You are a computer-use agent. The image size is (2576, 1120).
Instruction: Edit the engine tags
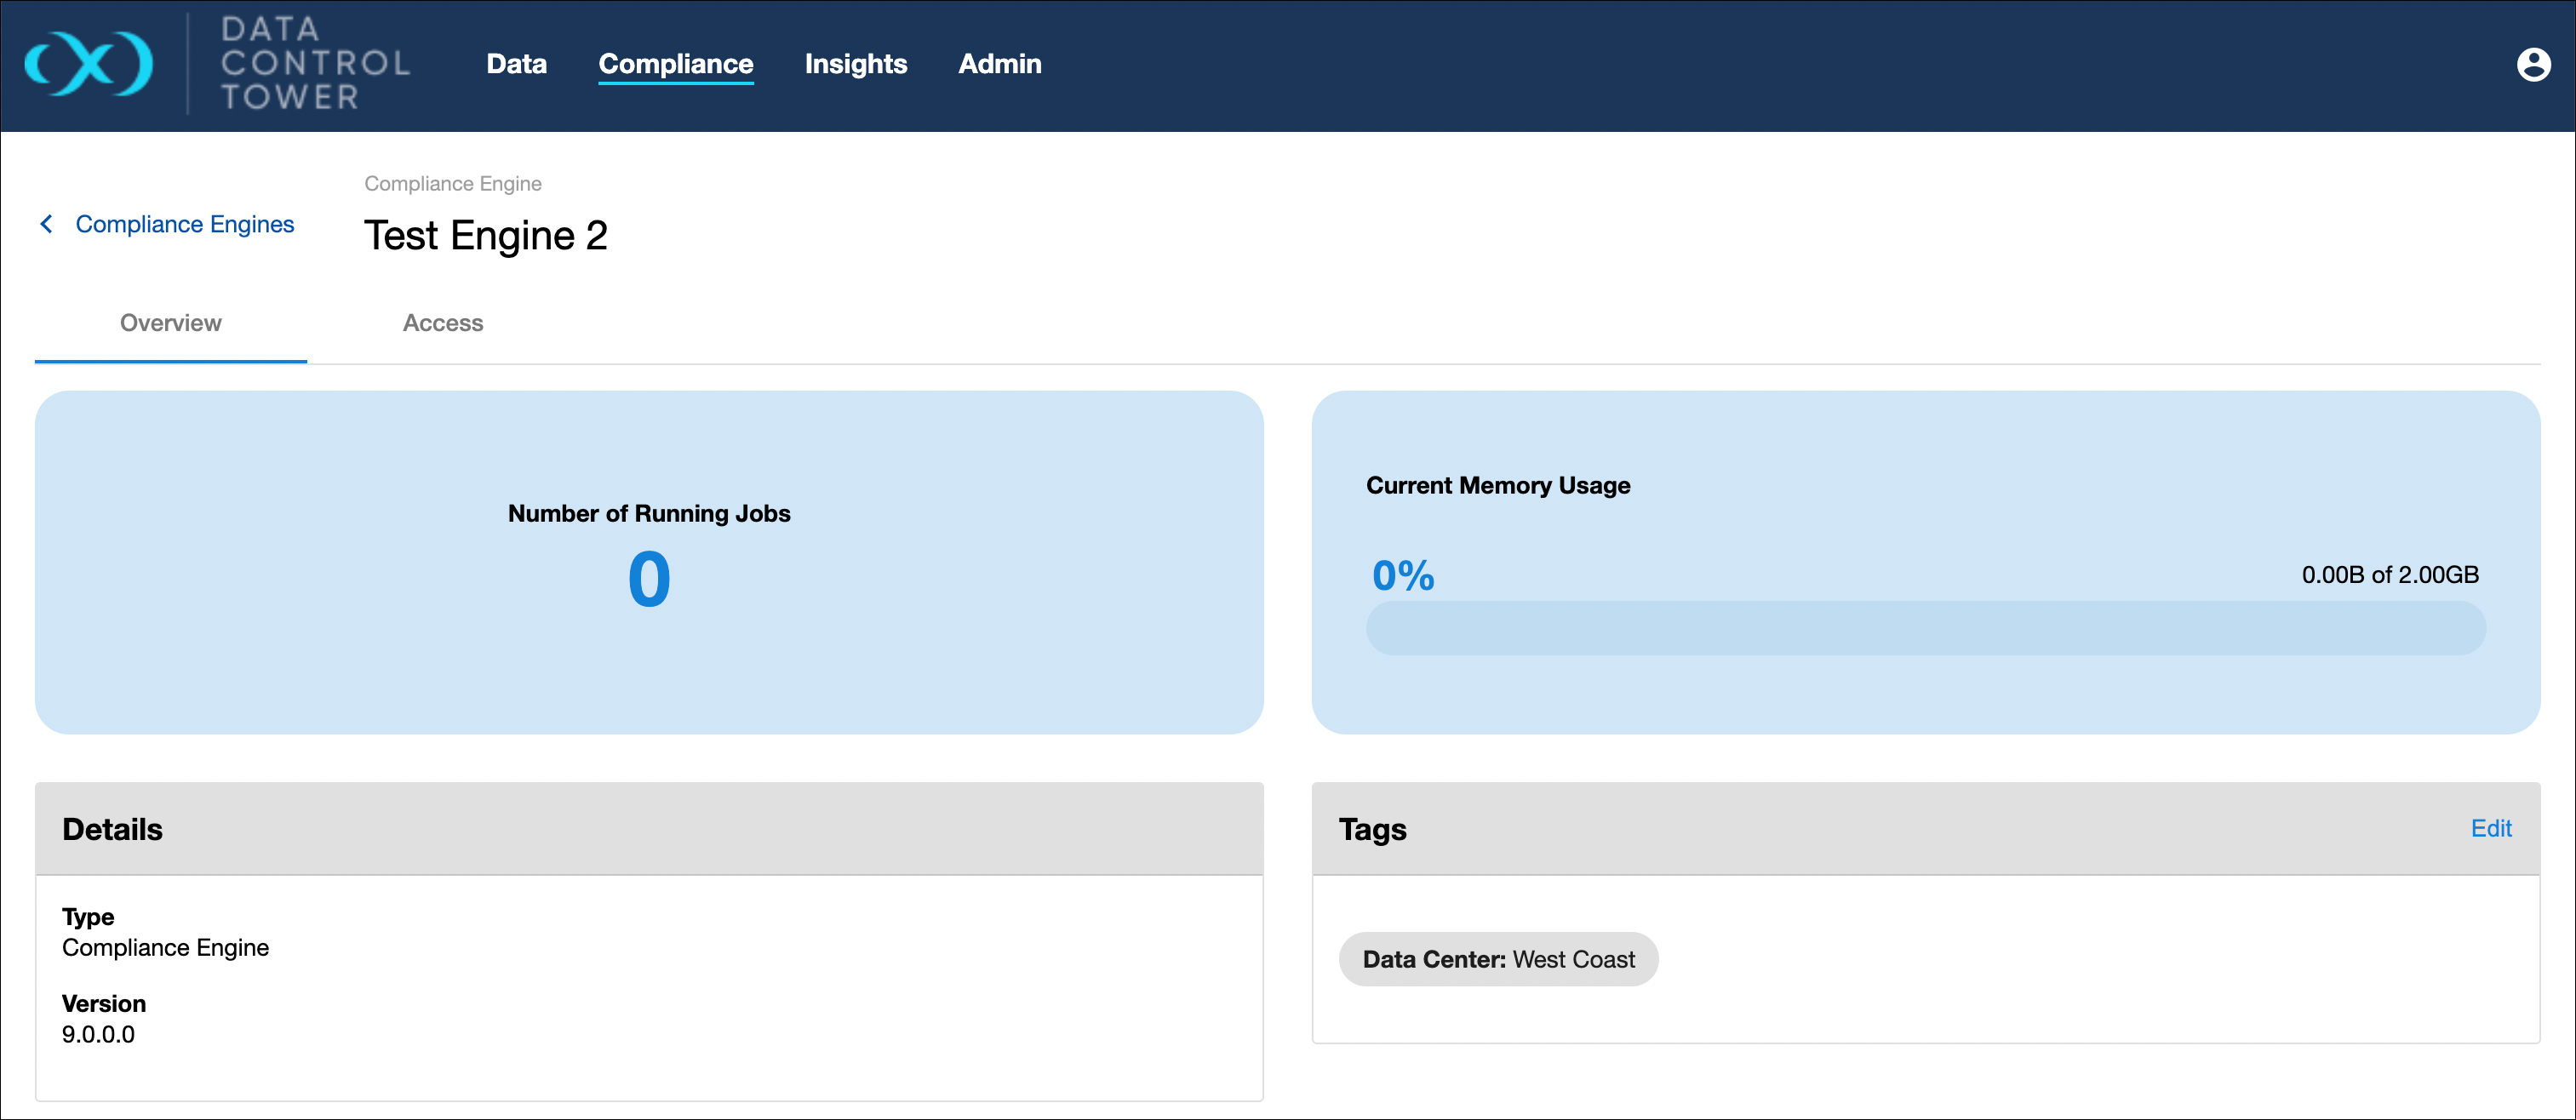click(x=2491, y=828)
